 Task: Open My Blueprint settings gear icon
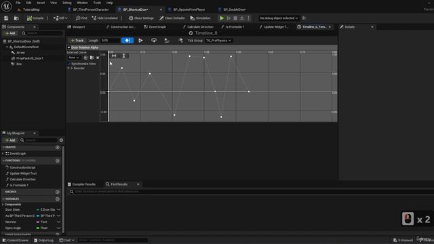click(61, 140)
